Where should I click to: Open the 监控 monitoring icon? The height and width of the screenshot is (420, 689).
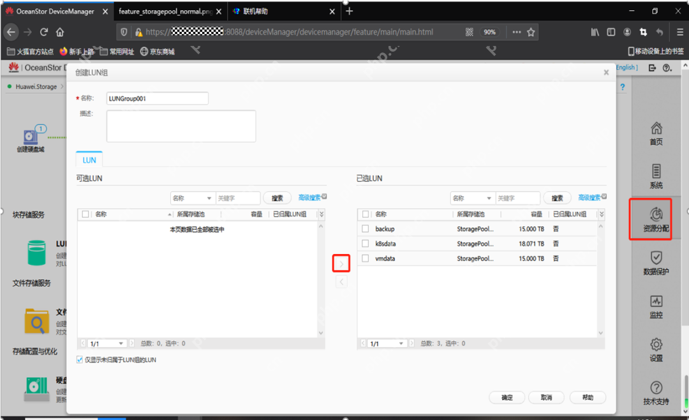coord(656,305)
